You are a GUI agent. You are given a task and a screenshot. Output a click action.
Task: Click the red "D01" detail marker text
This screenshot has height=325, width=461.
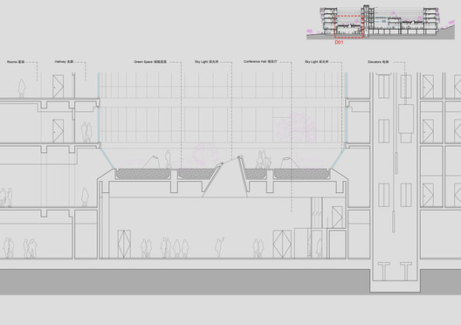tap(339, 42)
